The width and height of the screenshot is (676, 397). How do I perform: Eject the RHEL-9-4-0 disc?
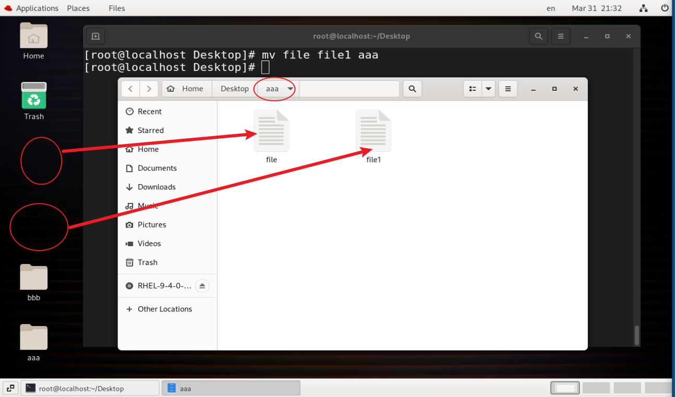pyautogui.click(x=203, y=286)
